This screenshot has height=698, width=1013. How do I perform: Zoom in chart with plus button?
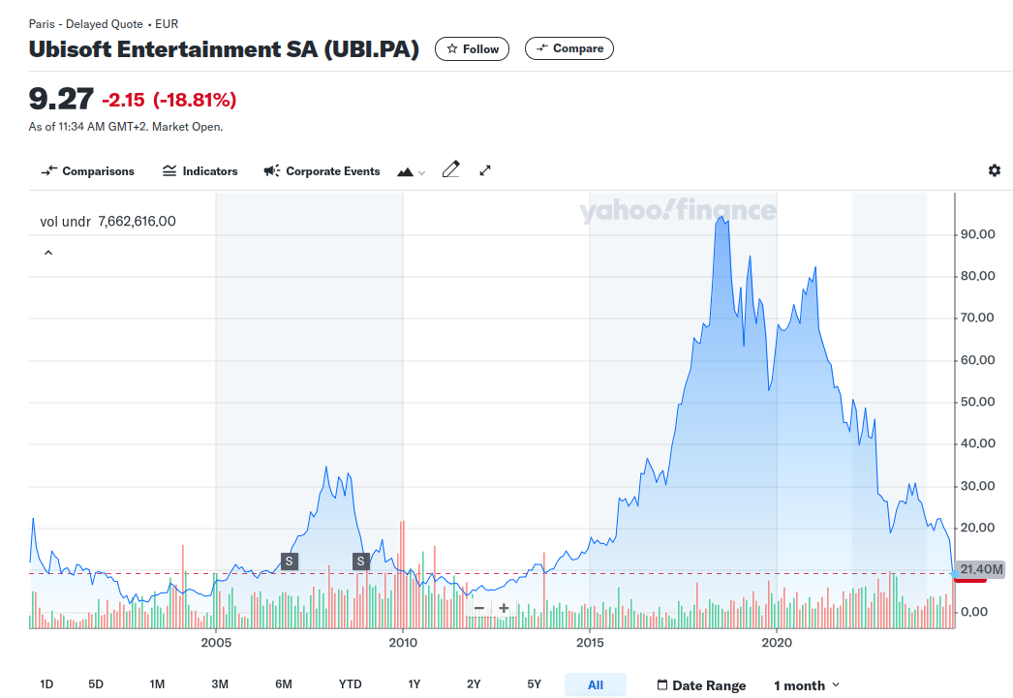tap(504, 608)
